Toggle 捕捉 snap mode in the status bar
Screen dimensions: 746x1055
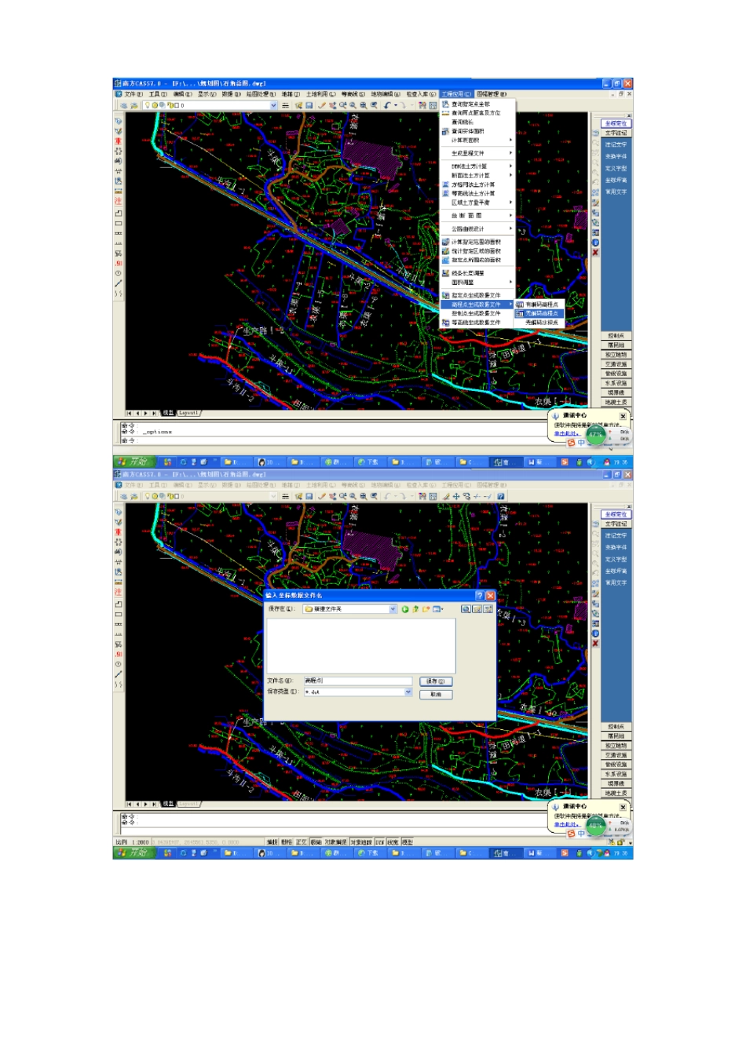[272, 841]
